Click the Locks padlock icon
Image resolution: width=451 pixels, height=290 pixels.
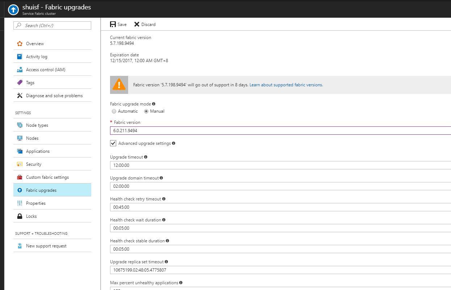click(20, 216)
